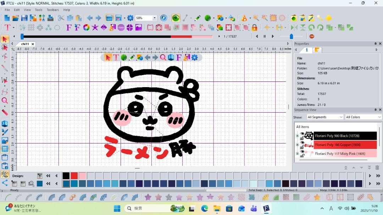Image resolution: width=383 pixels, height=215 pixels.
Task: Click the red Stop simulation button
Action: (x=312, y=36)
